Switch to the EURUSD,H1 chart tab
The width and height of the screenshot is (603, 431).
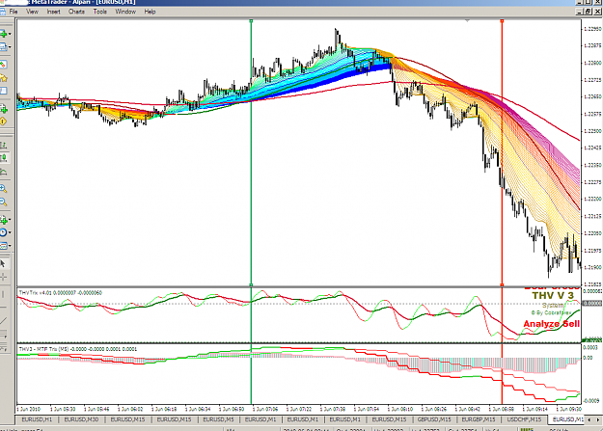(37, 419)
